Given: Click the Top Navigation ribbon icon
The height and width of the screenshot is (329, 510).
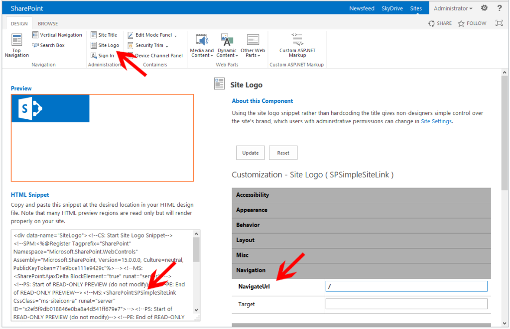Looking at the screenshot, I should pos(17,45).
